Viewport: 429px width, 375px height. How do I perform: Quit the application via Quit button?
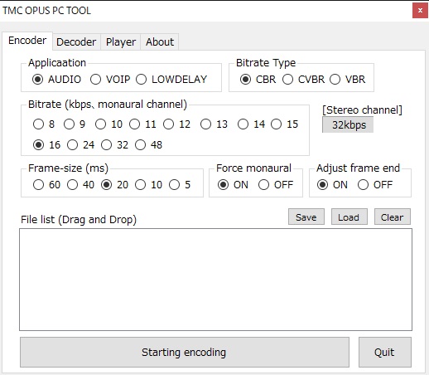tap(385, 353)
